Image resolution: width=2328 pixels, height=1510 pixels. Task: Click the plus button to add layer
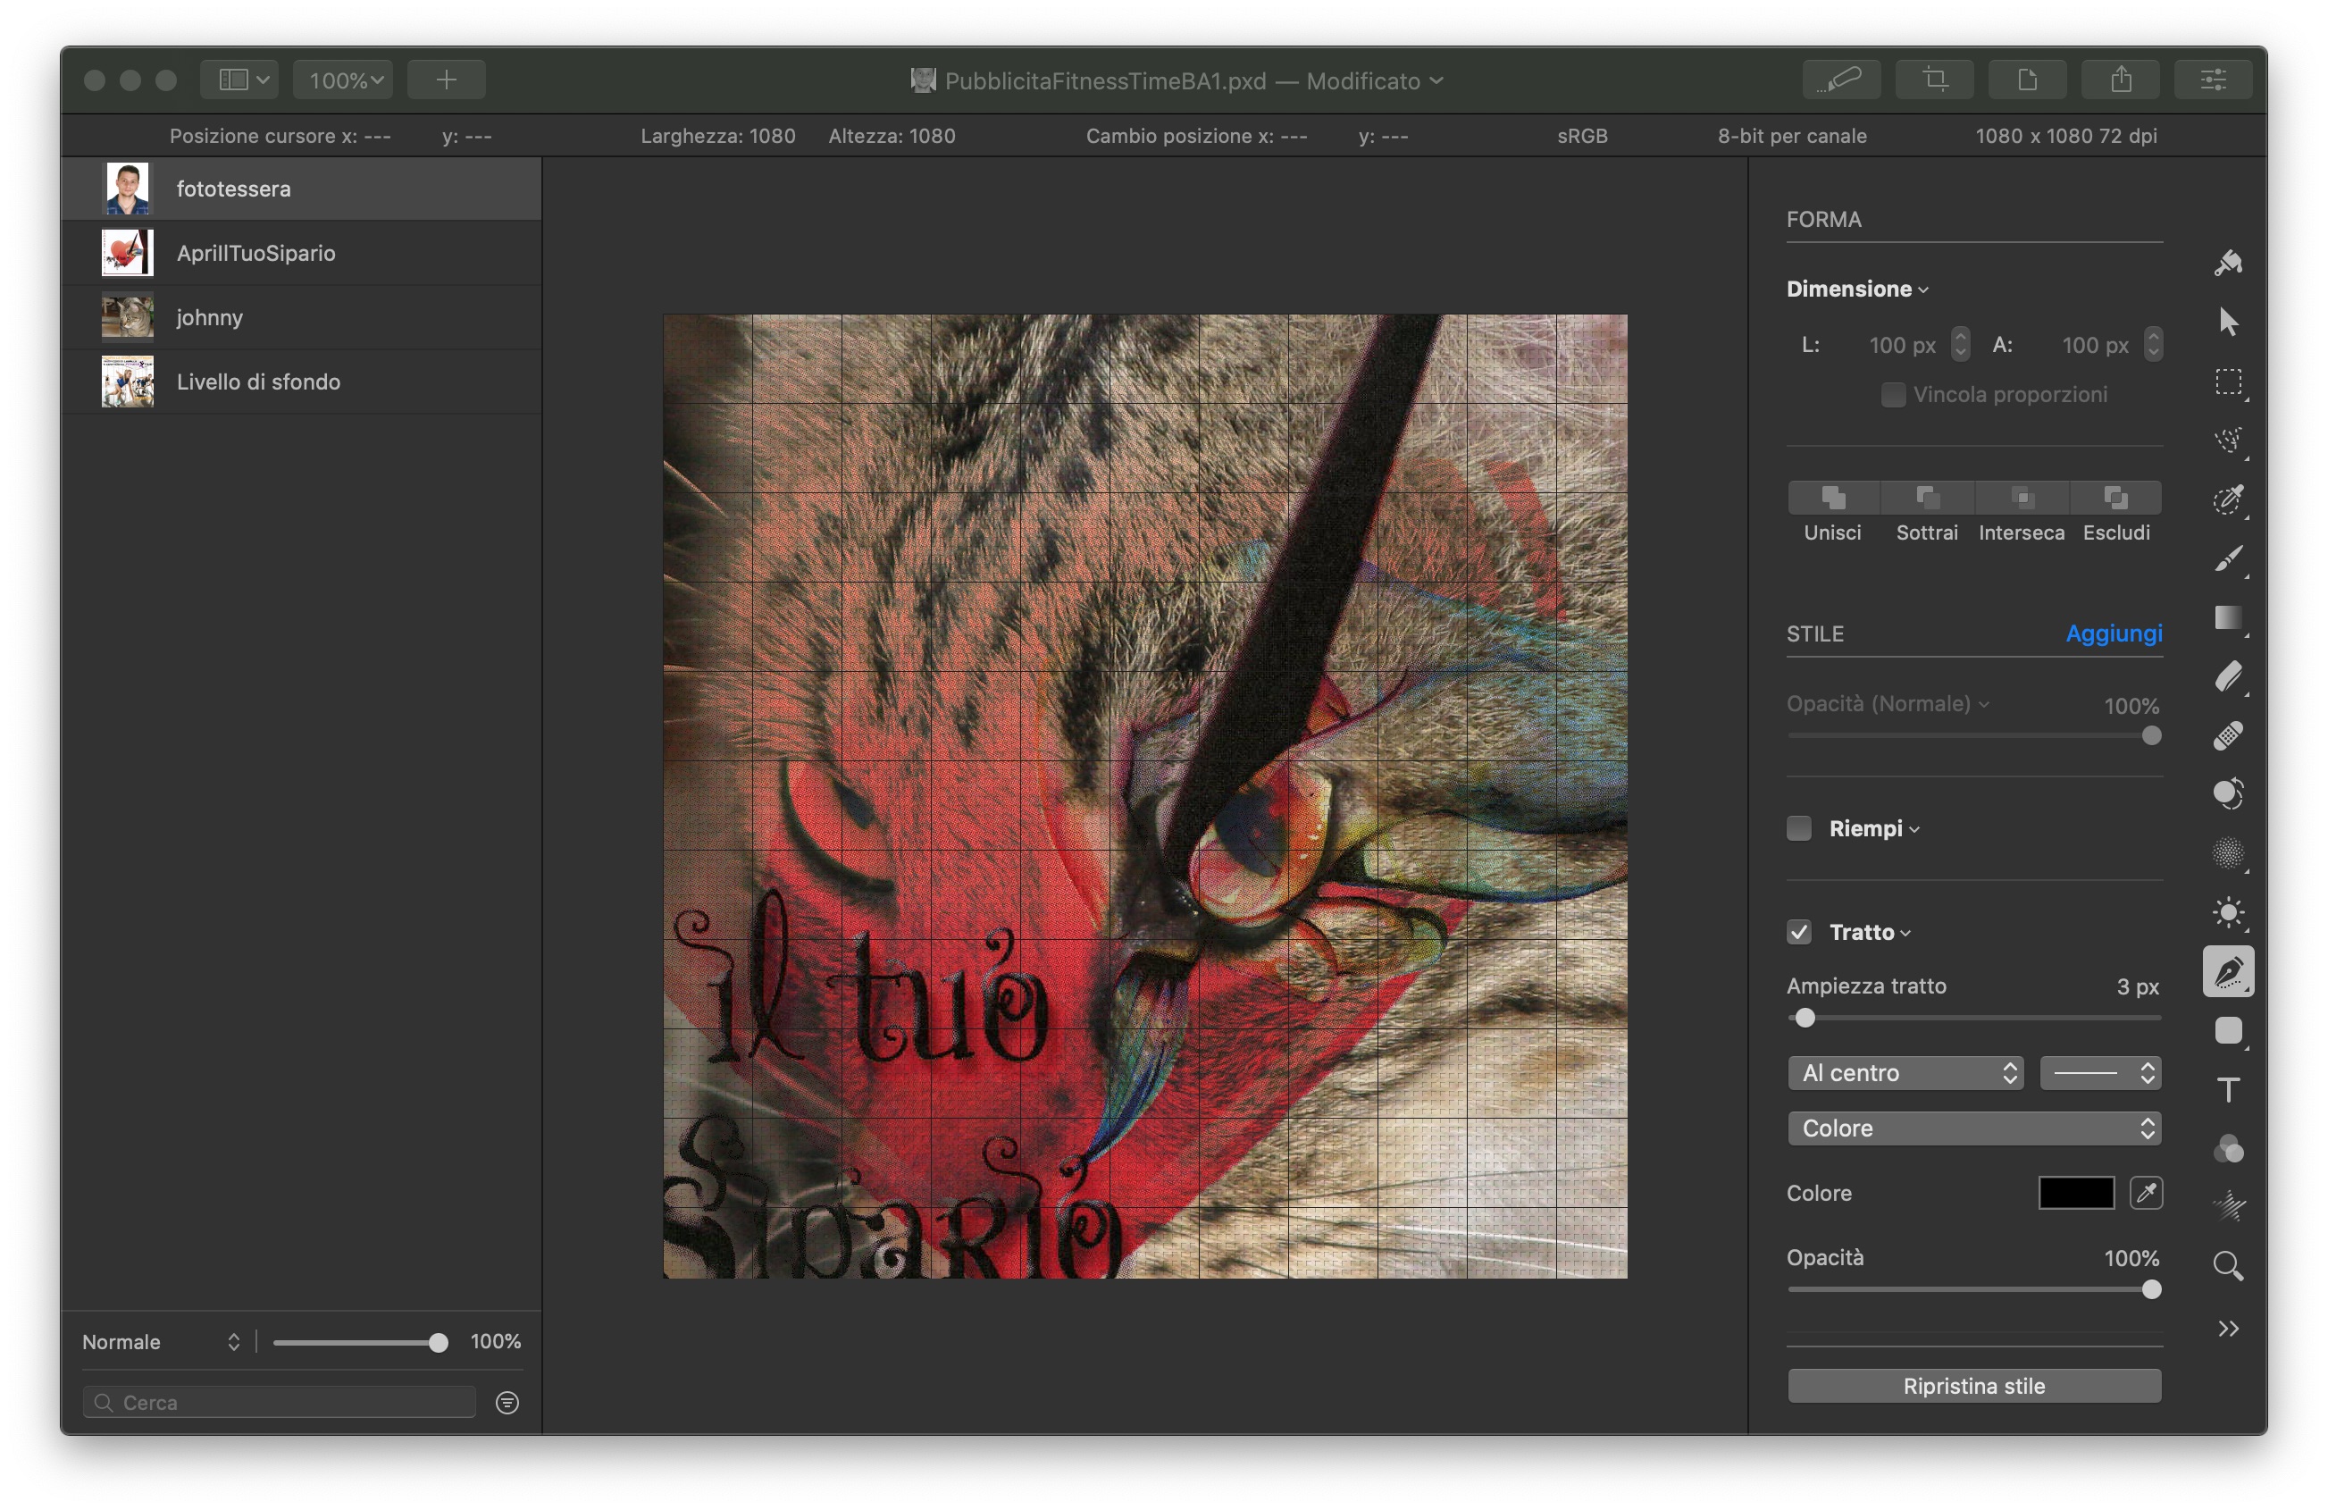(446, 80)
